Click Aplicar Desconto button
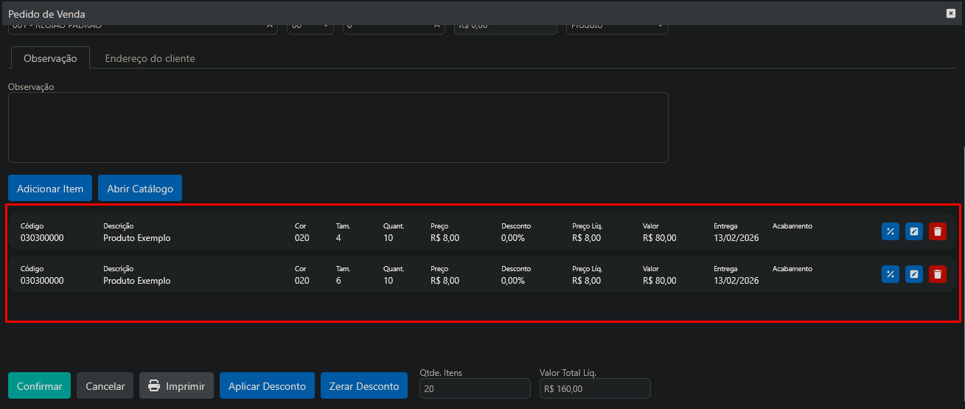 pos(267,386)
